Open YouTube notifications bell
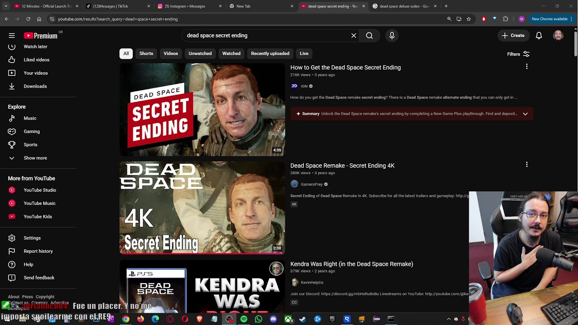This screenshot has width=578, height=325. pyautogui.click(x=539, y=36)
